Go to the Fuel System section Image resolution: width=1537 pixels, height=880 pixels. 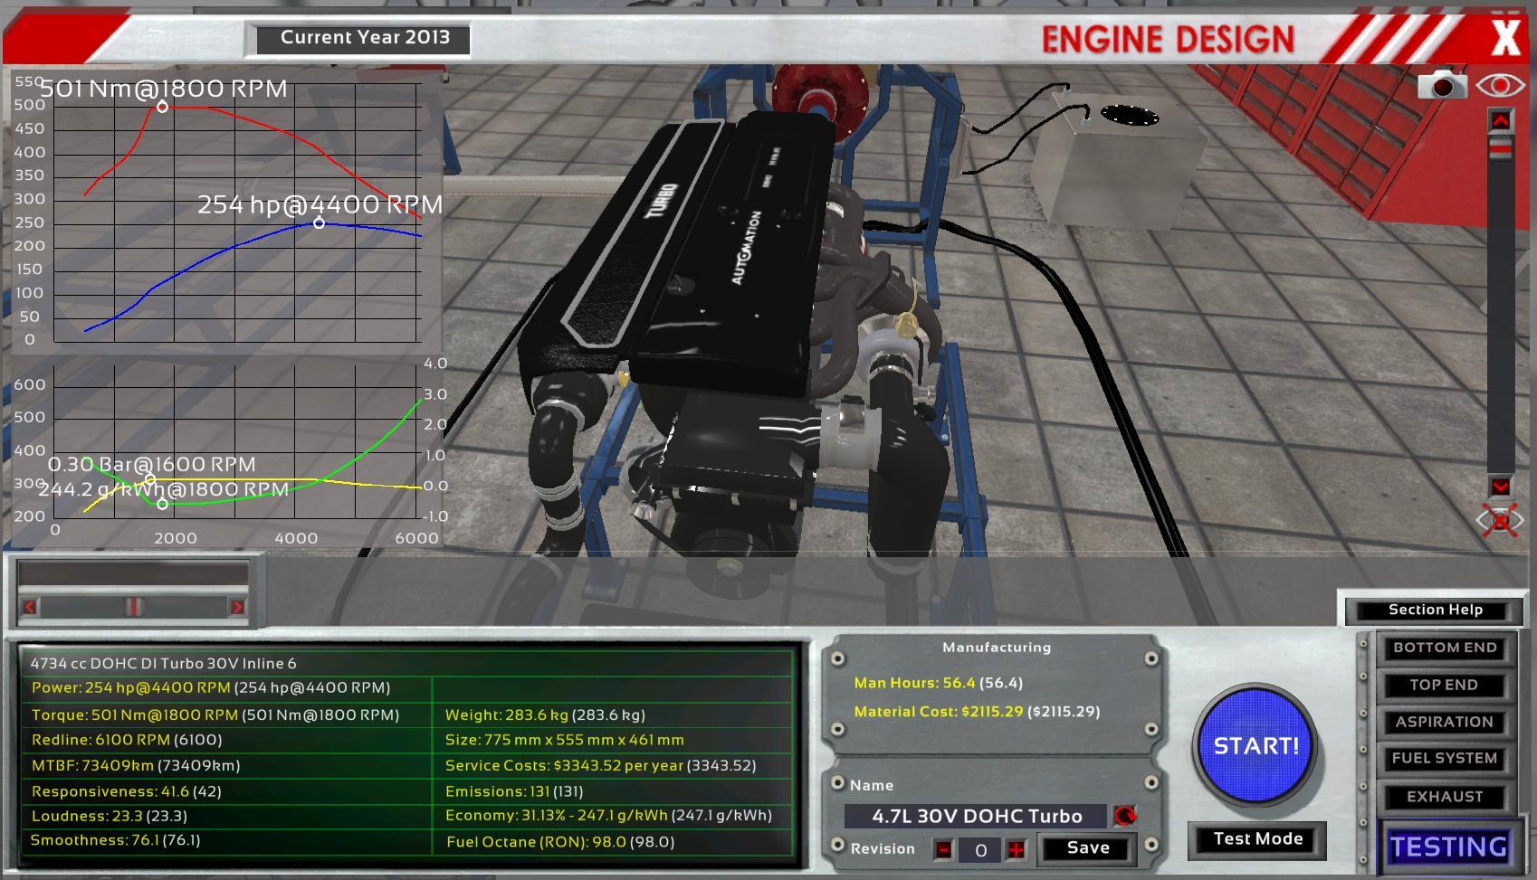pos(1445,759)
